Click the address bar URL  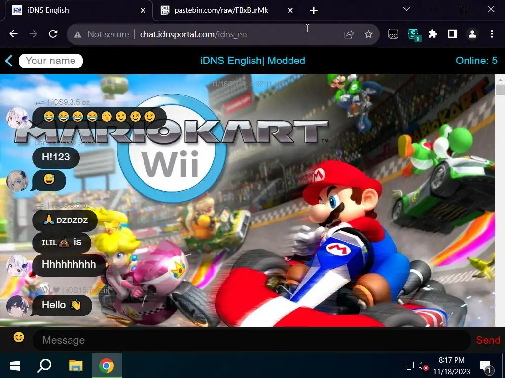point(193,34)
